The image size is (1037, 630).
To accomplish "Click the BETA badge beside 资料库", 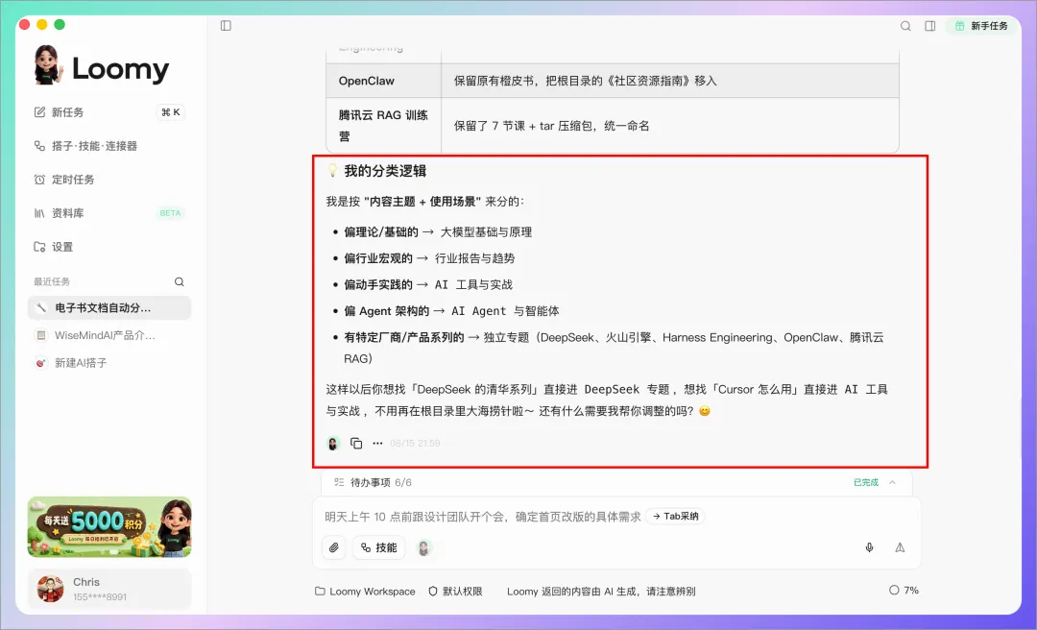I will point(170,213).
